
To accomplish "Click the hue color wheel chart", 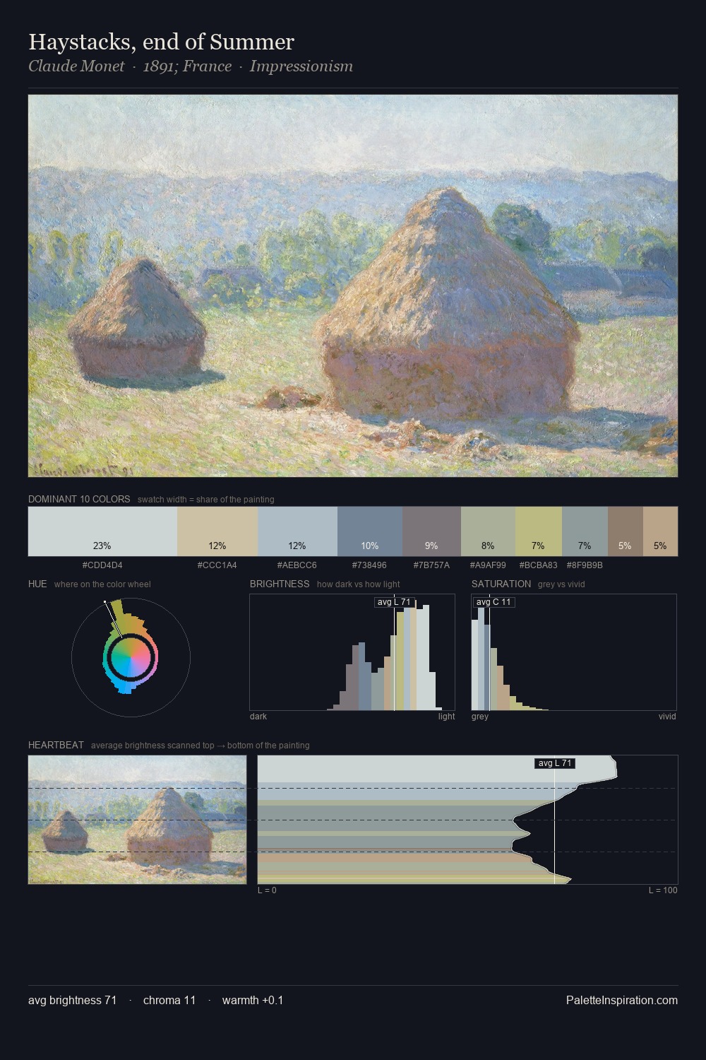I will 131,657.
